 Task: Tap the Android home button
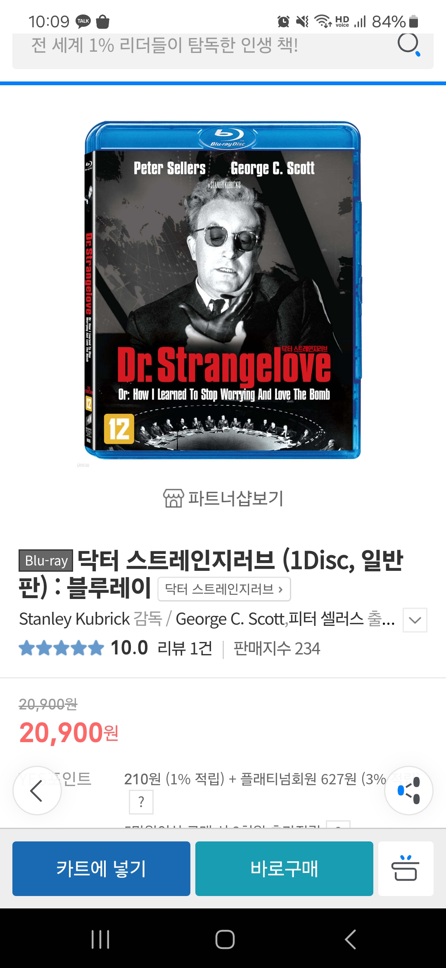[x=225, y=939]
